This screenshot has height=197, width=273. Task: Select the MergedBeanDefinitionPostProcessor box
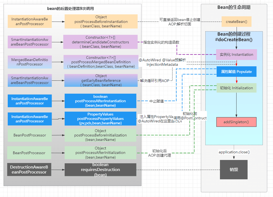[x=30, y=62]
